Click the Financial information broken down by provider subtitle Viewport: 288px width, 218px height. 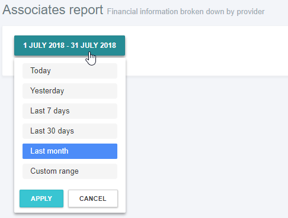(x=185, y=12)
